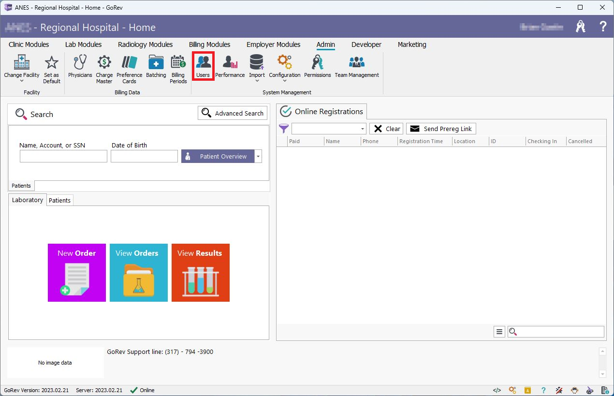Click the code brackets status bar icon

tap(497, 390)
